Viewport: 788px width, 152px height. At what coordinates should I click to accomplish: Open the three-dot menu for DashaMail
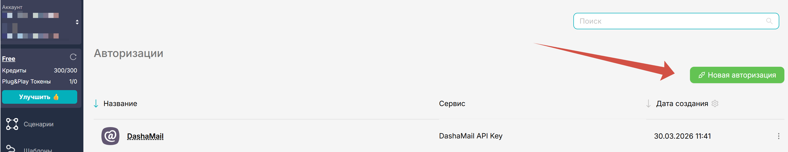coord(778,136)
